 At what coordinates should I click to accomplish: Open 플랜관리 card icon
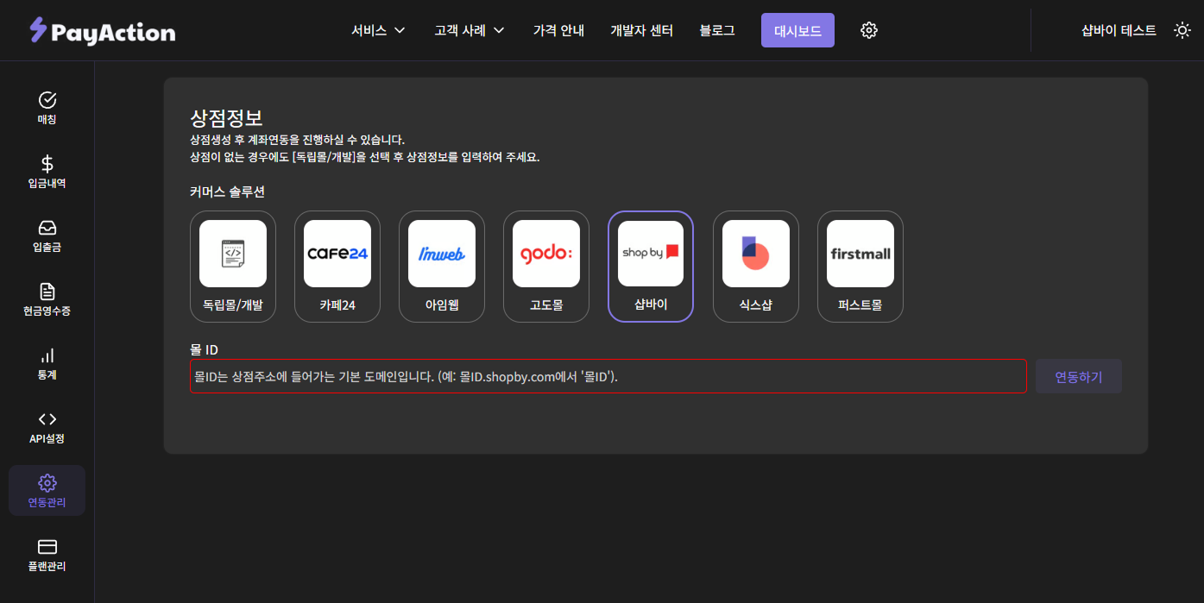pyautogui.click(x=47, y=547)
